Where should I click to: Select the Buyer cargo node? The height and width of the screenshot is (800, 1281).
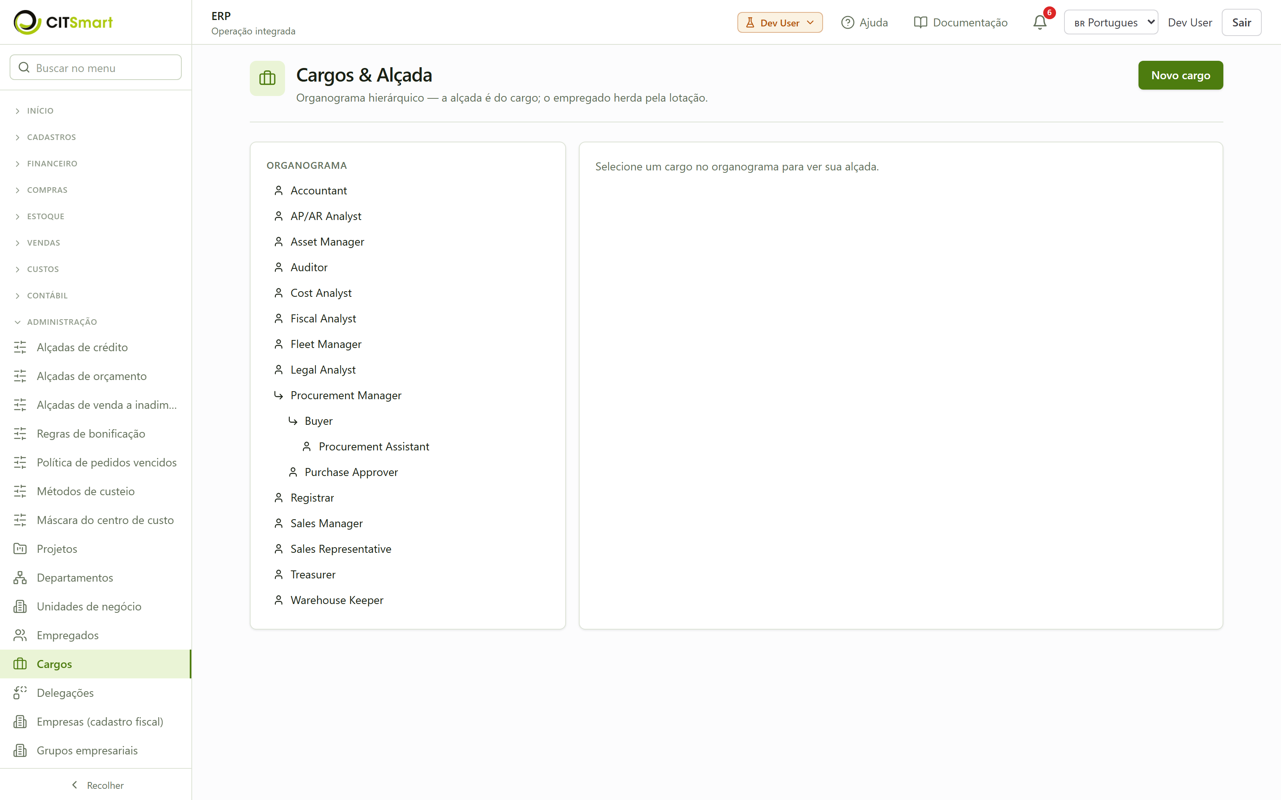pos(319,421)
